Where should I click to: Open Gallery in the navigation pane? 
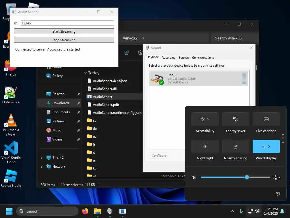coord(57,76)
